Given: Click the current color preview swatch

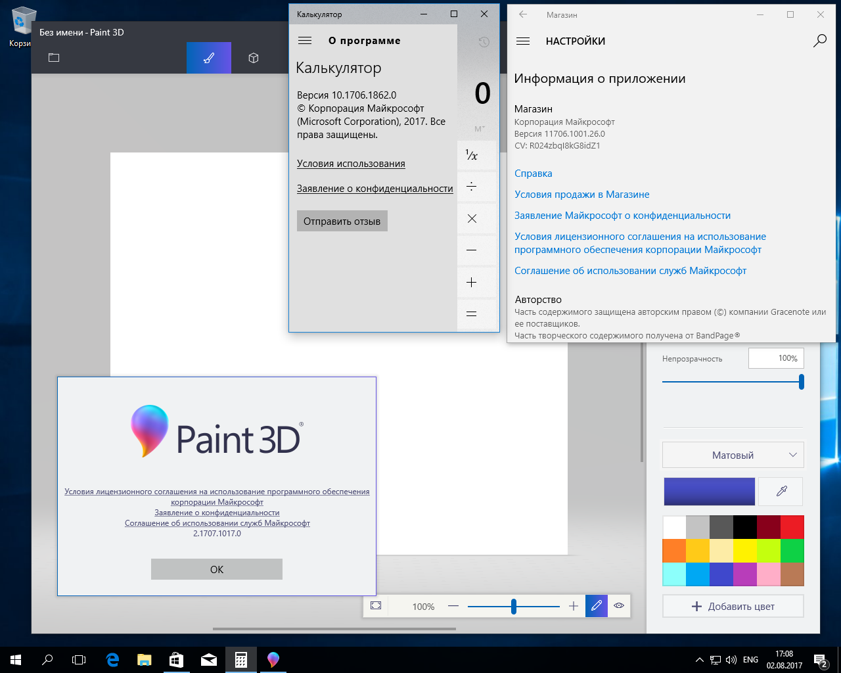Looking at the screenshot, I should coord(710,492).
